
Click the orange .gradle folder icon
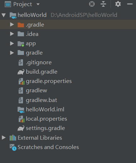click(x=21, y=25)
